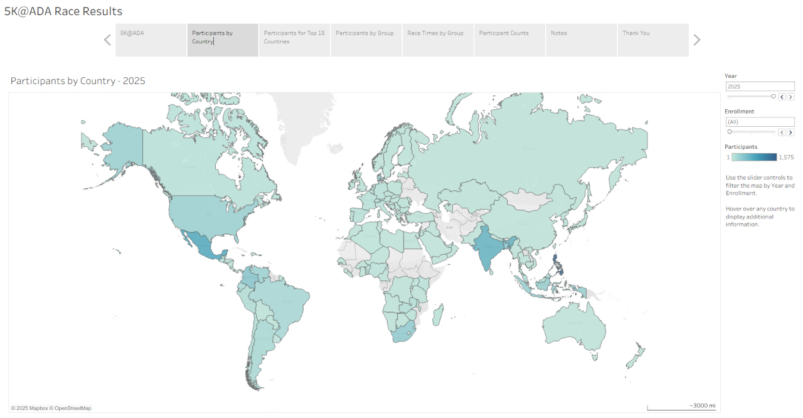Step Enrollment filter to next value

(x=790, y=132)
